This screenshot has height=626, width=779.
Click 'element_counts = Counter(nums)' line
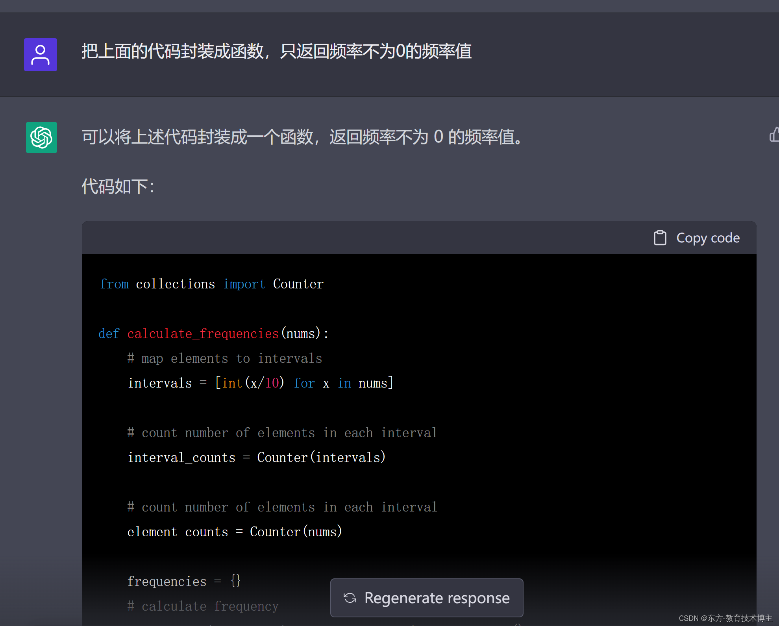[235, 532]
